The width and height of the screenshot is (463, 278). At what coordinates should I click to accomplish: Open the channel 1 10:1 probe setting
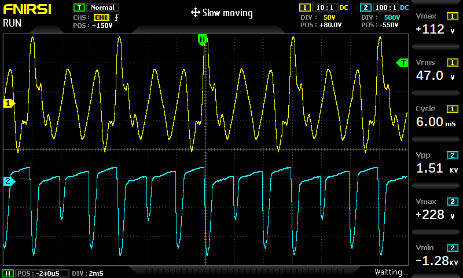322,8
